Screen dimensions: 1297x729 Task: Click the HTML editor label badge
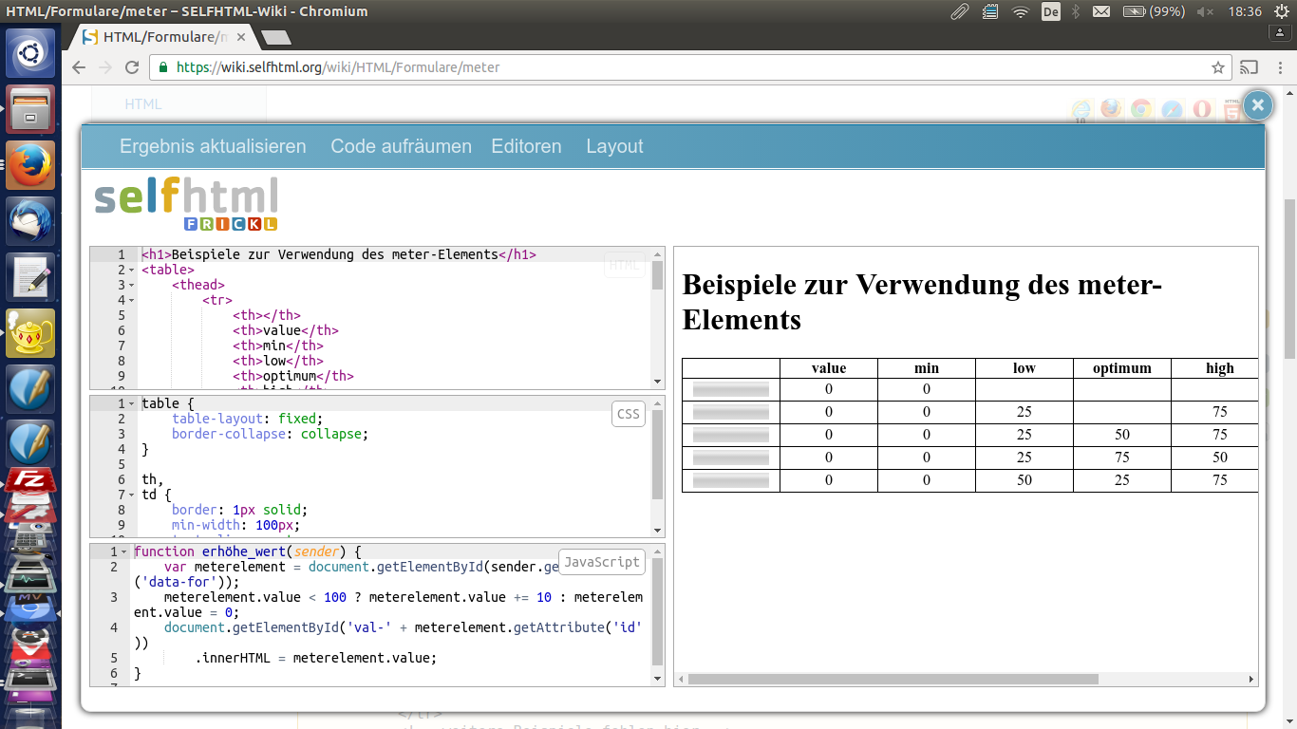tap(625, 265)
